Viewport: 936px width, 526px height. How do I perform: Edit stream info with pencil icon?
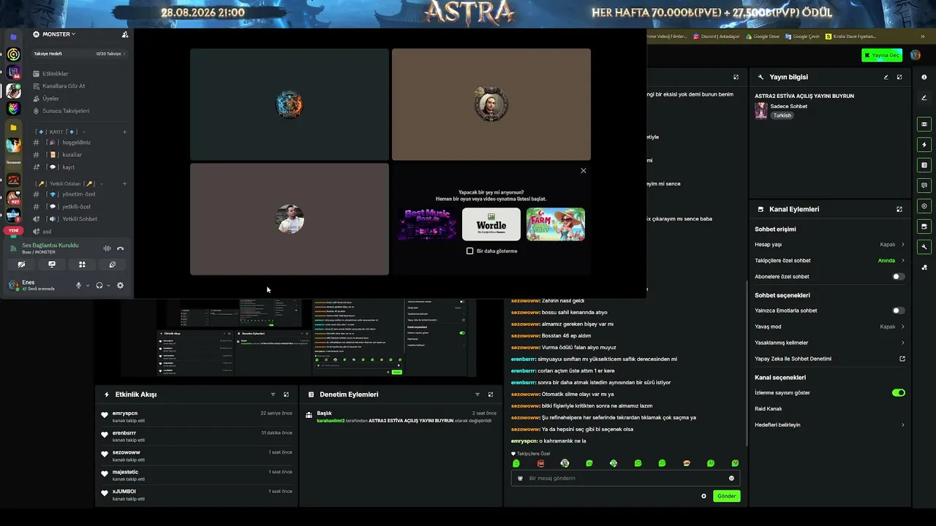coord(886,77)
